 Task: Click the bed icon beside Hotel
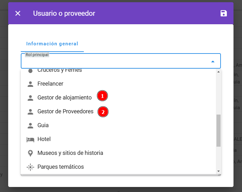click(30, 139)
